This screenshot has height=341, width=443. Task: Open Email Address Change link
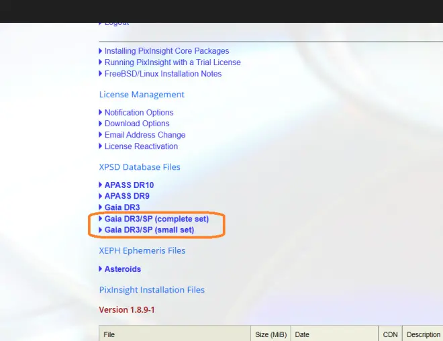(x=145, y=135)
